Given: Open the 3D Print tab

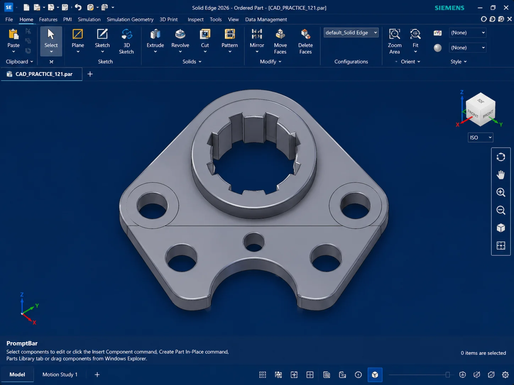Looking at the screenshot, I should pyautogui.click(x=169, y=19).
